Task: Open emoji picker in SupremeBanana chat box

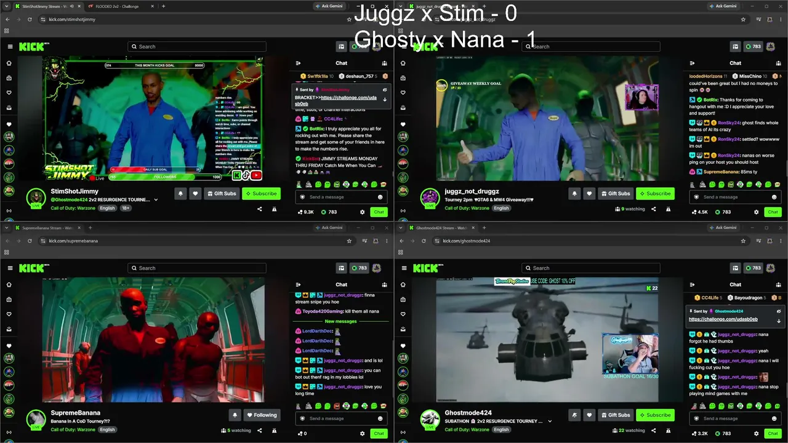Action: click(380, 418)
